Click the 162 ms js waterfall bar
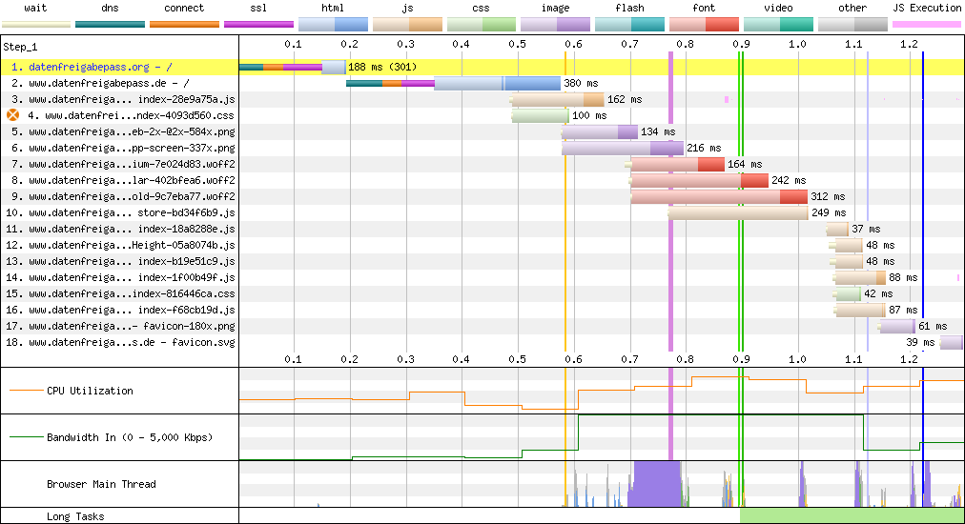Screen dimensions: 965x524 click(557, 99)
